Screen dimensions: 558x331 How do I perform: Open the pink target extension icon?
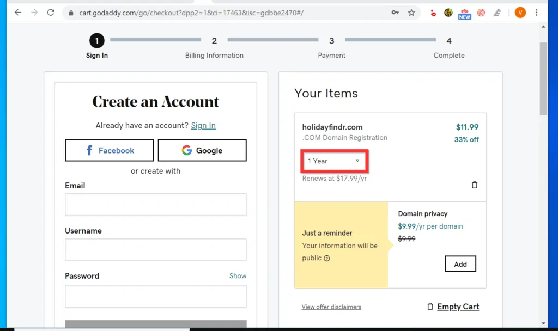click(x=481, y=13)
